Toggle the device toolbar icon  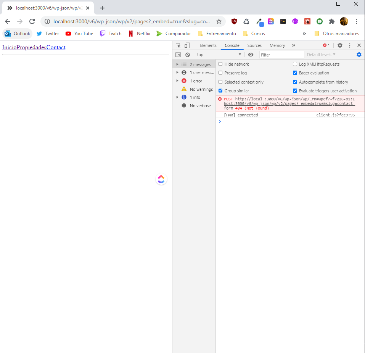click(187, 45)
